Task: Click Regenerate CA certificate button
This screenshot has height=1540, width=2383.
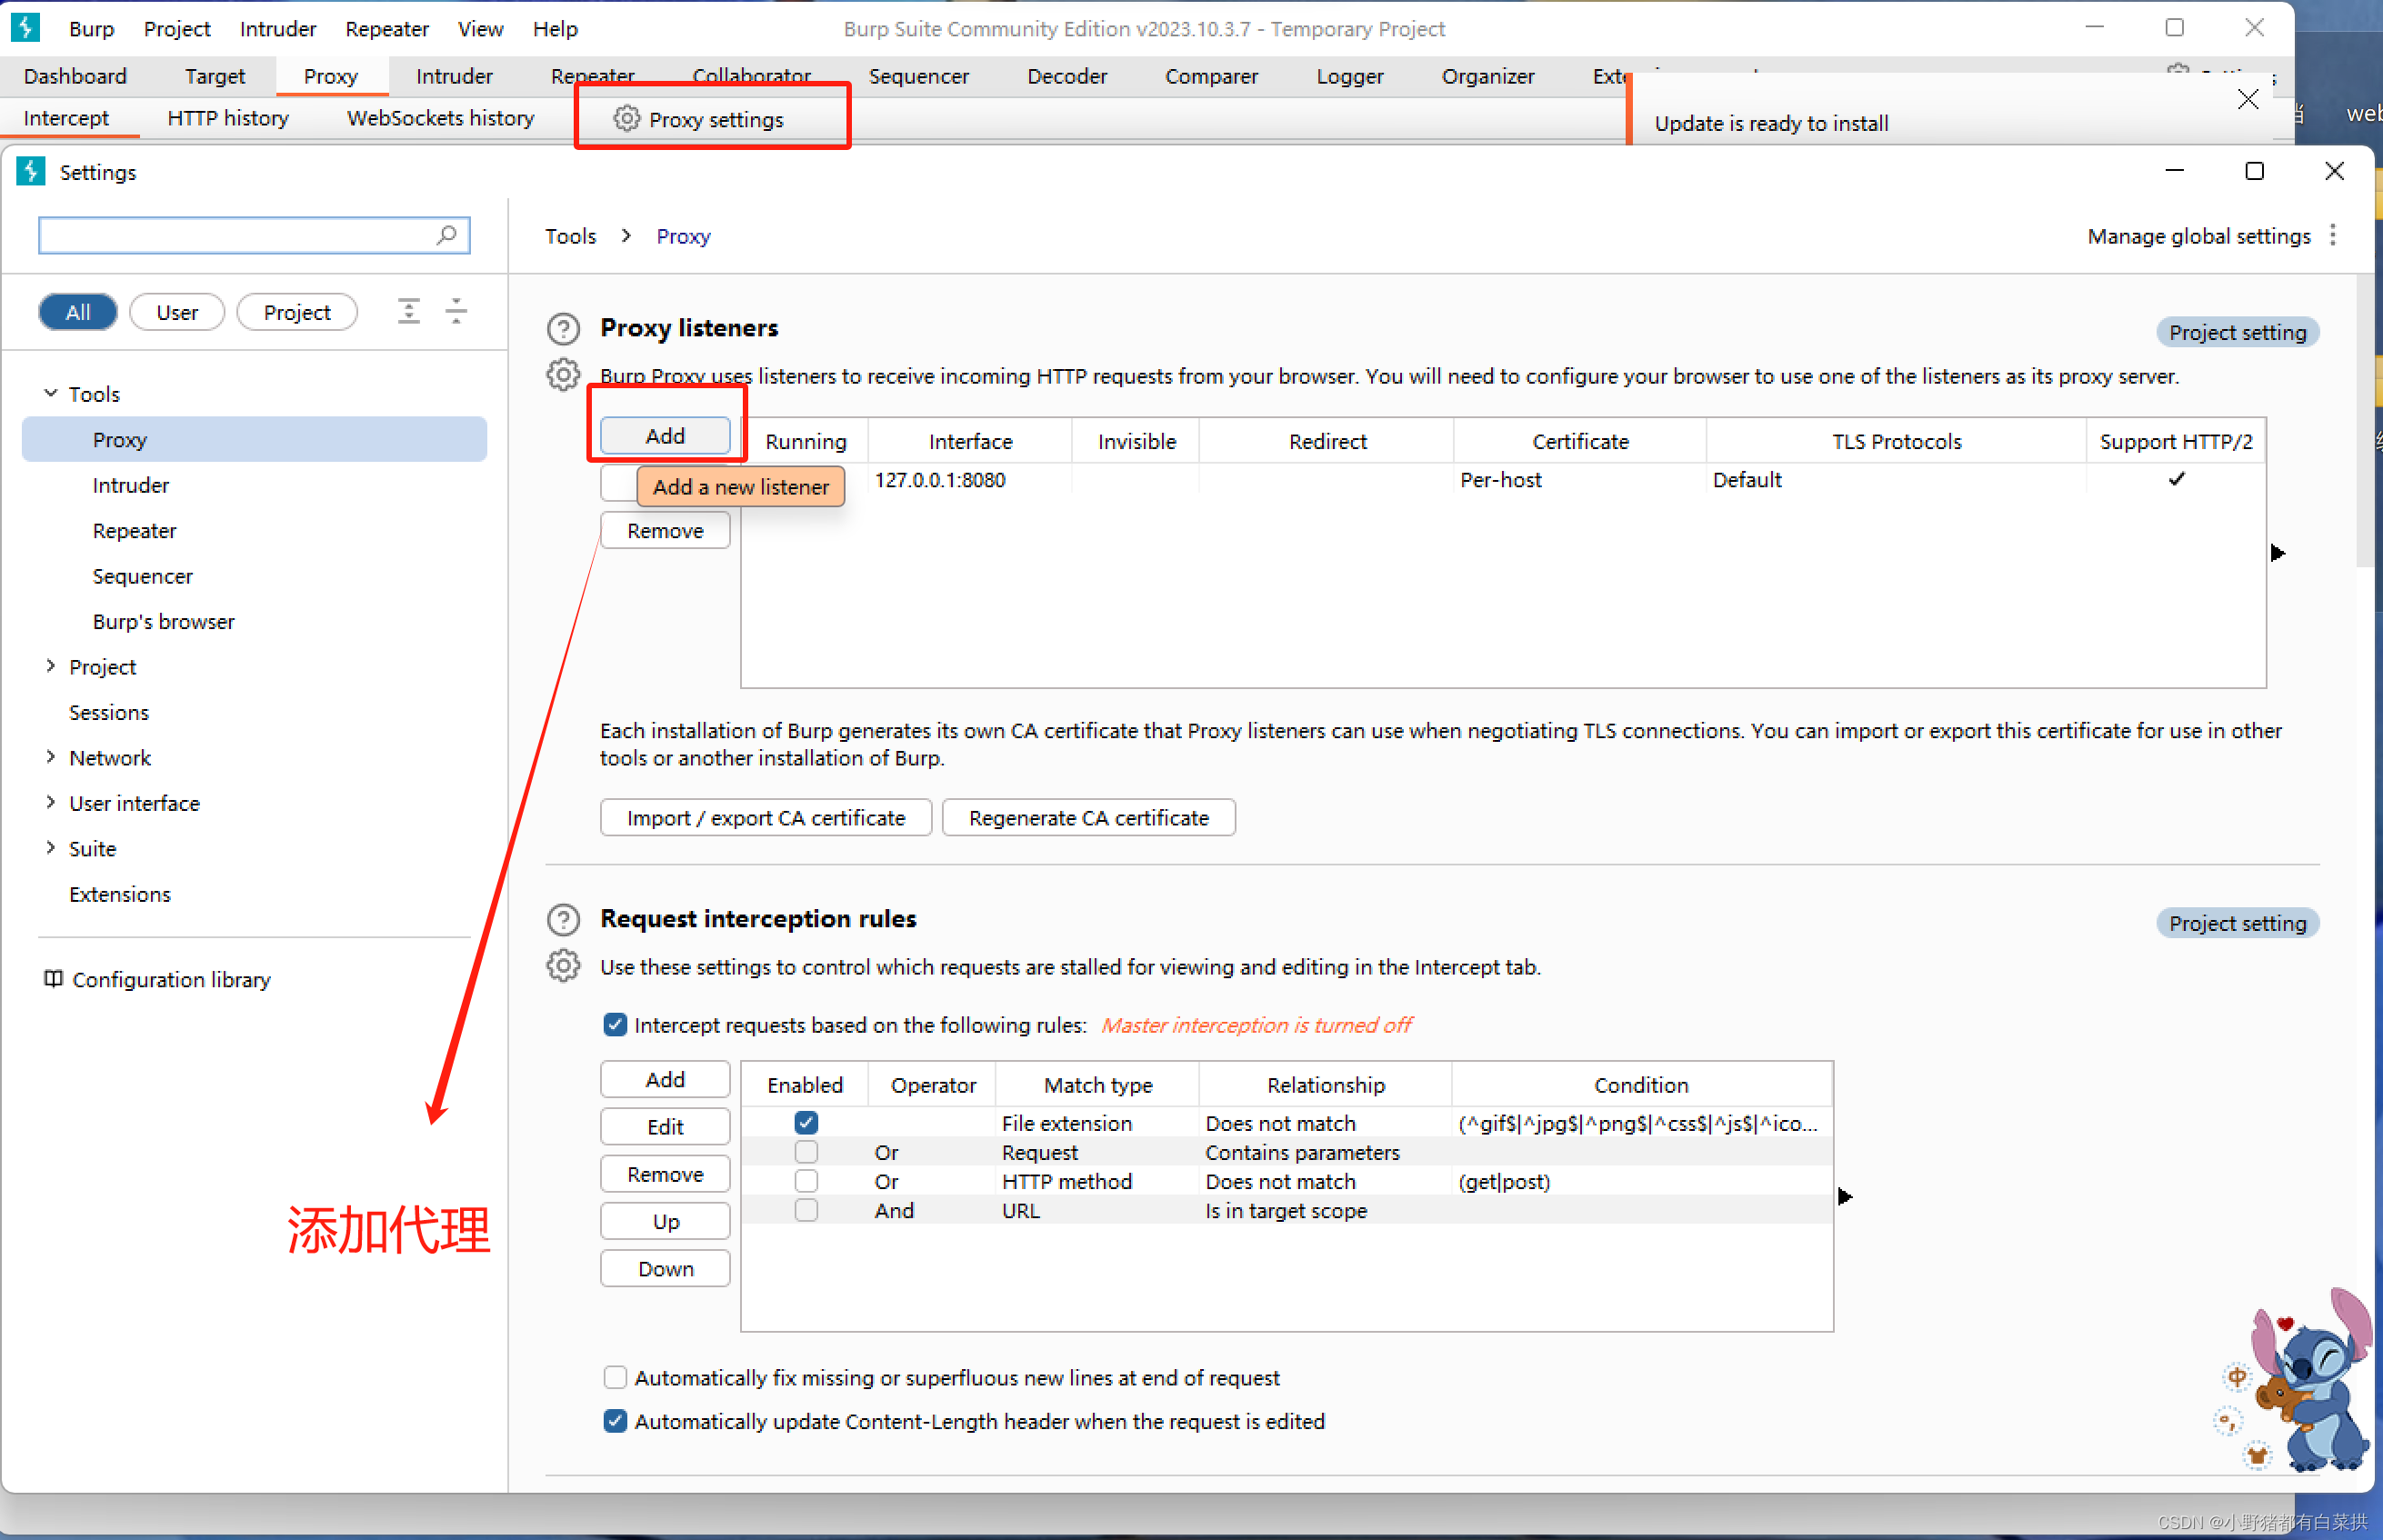Action: click(x=1088, y=818)
